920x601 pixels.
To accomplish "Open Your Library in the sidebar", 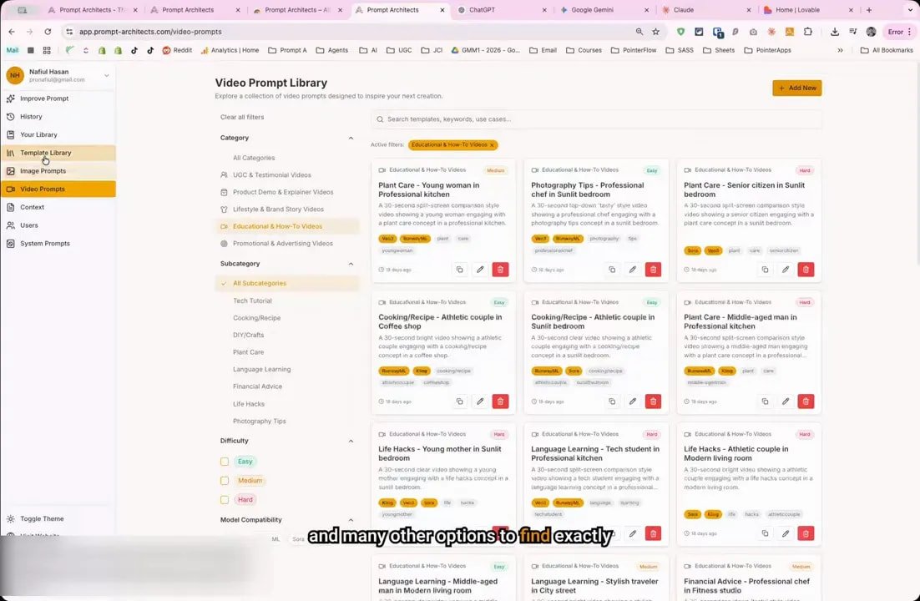I will click(x=58, y=135).
